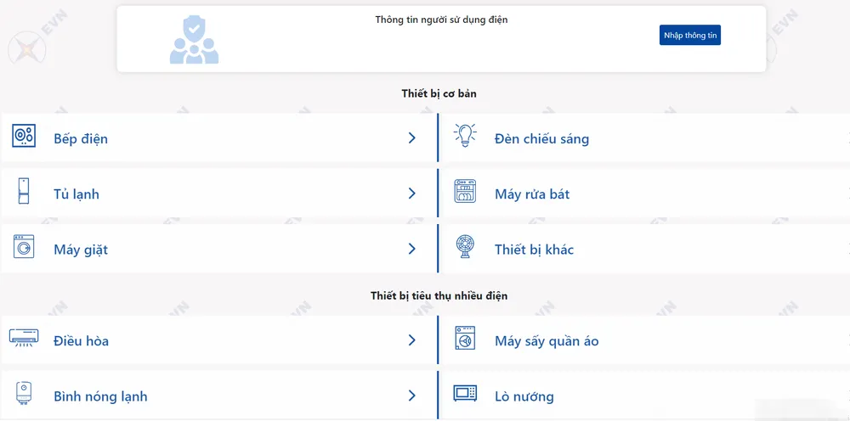Open the Bếp điện label

[x=81, y=138]
